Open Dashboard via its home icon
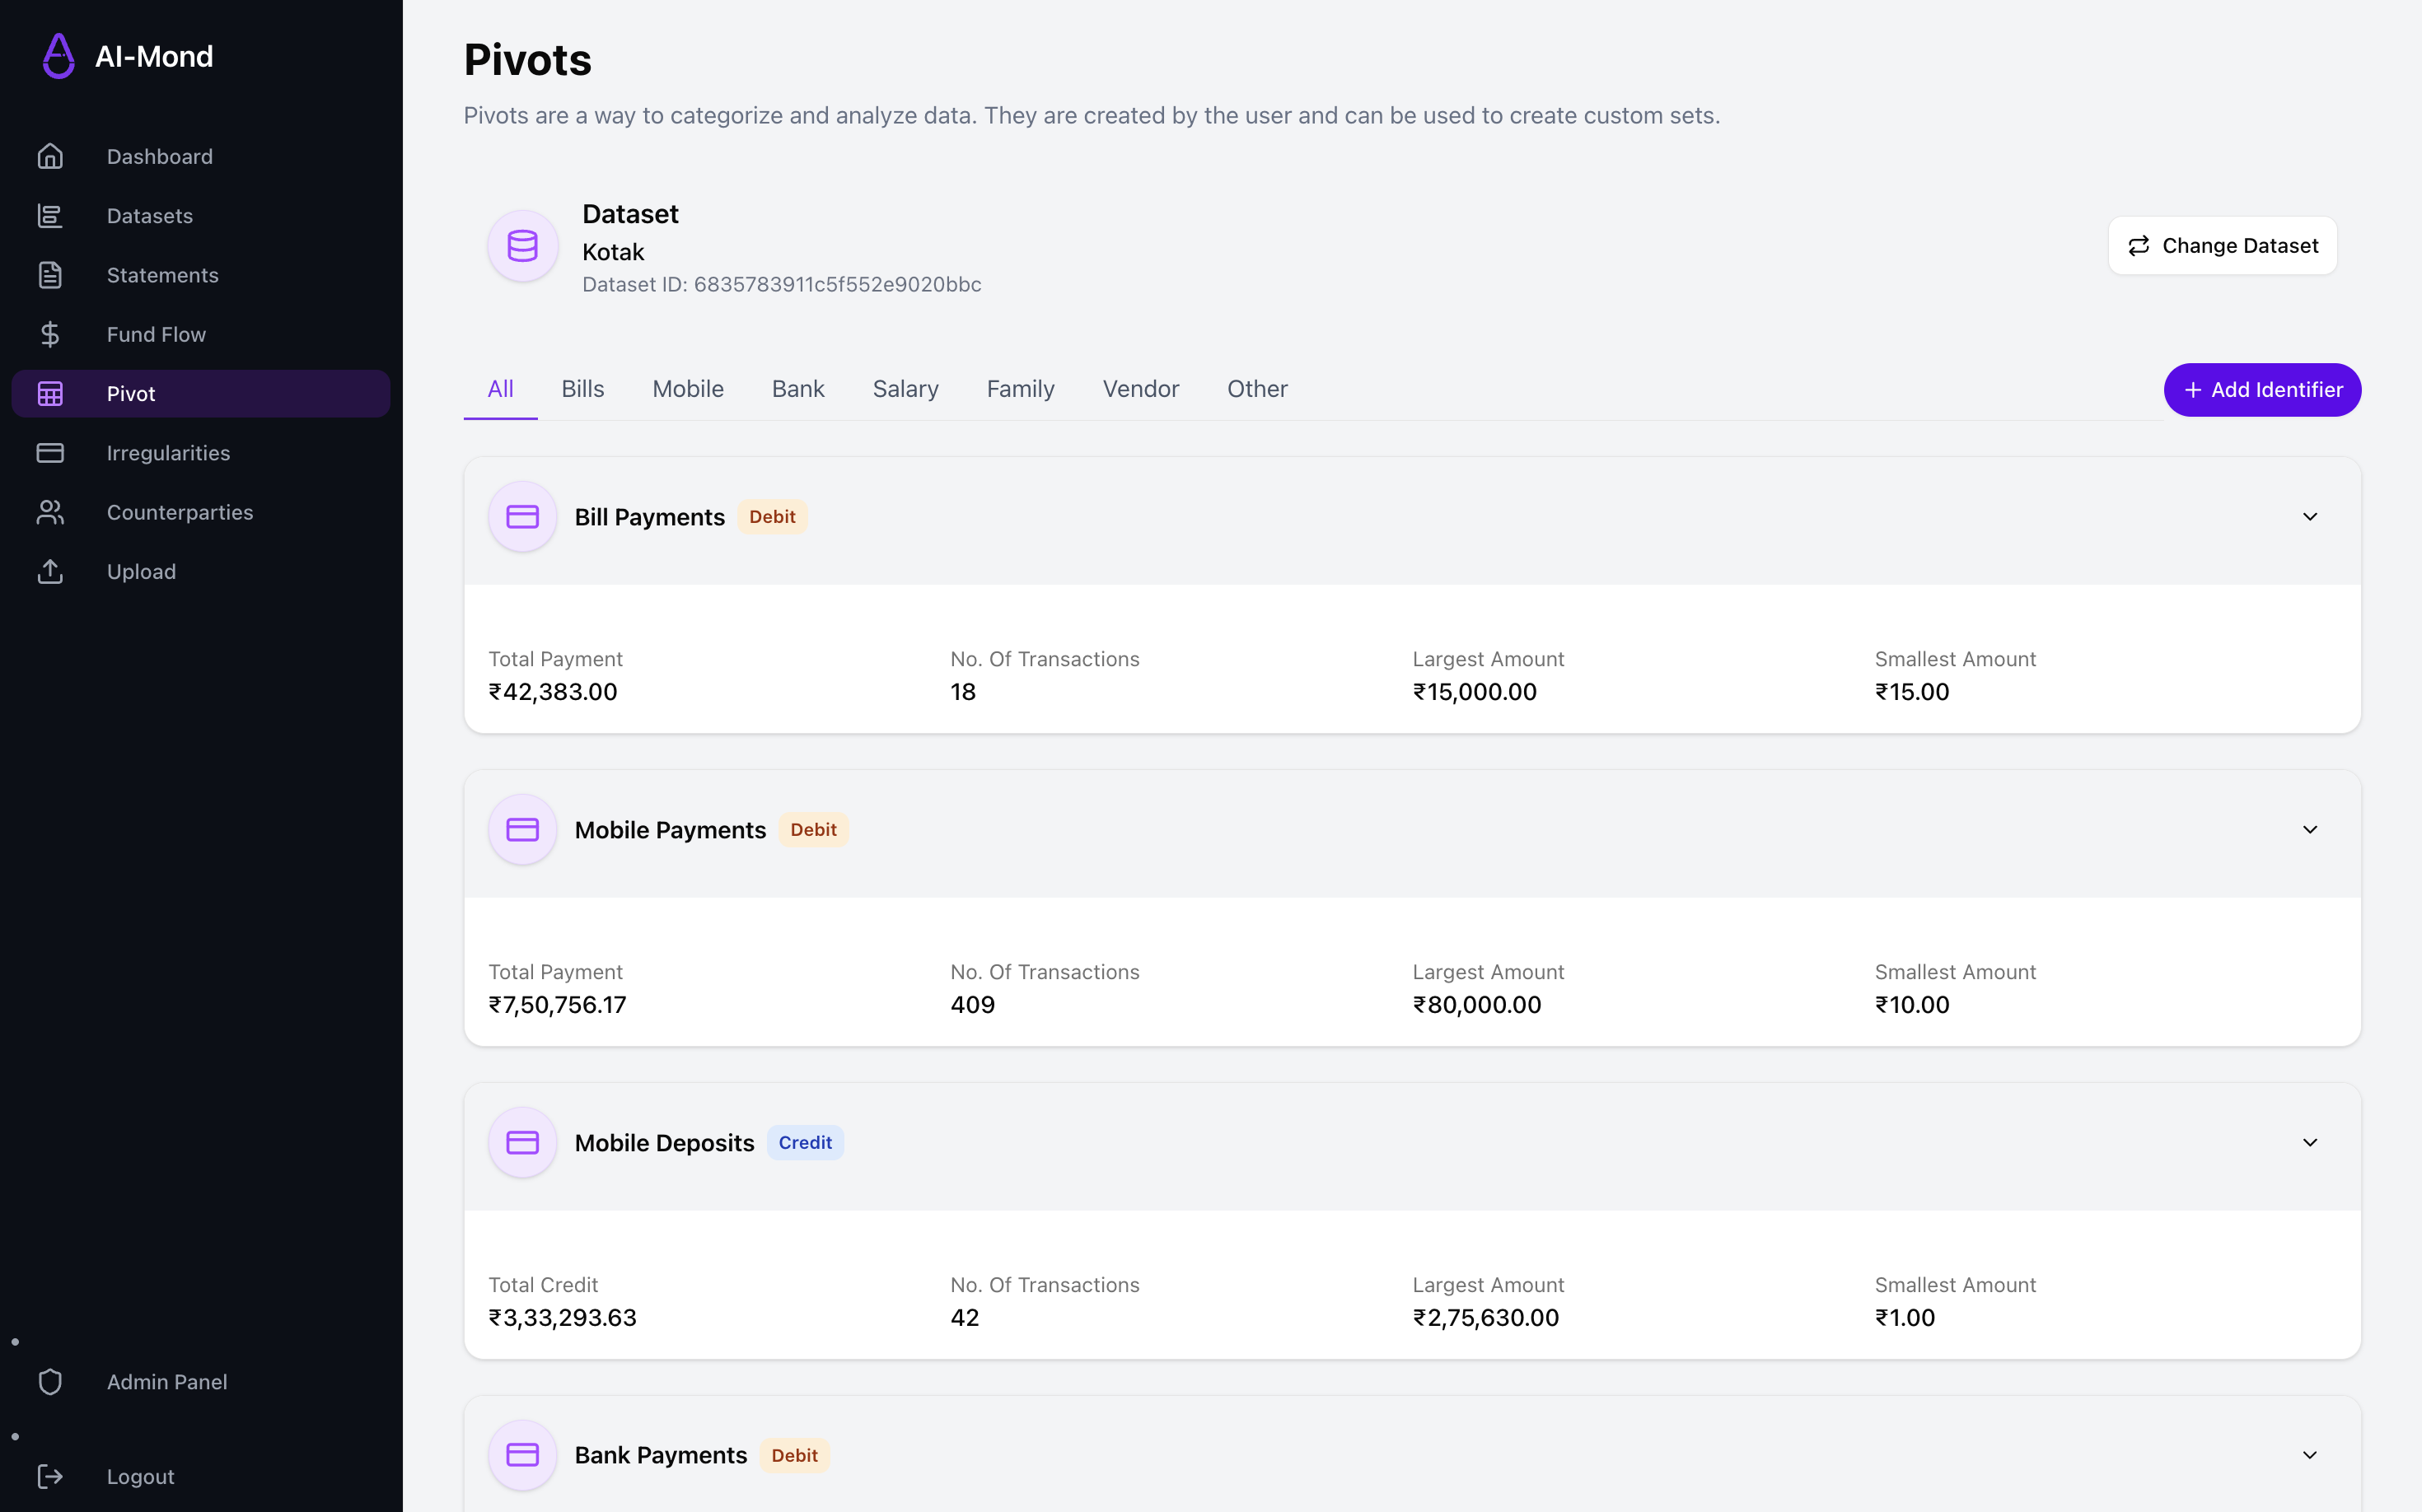 (50, 156)
